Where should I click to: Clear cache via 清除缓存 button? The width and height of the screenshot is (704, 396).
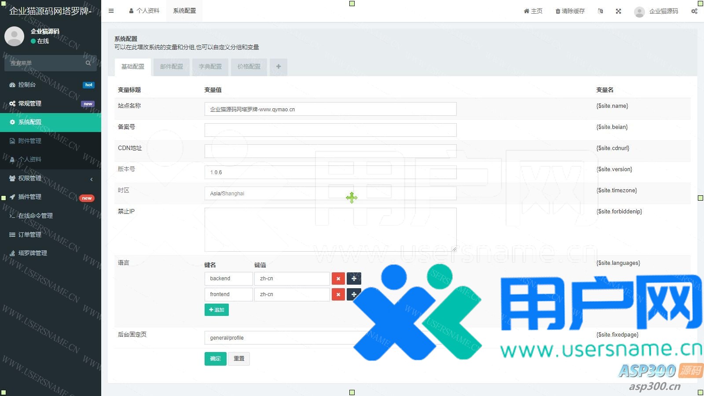pyautogui.click(x=570, y=11)
